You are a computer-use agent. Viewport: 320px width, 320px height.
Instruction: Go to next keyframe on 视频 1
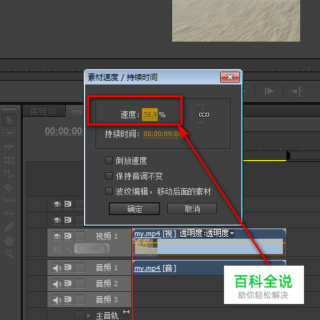(x=103, y=248)
